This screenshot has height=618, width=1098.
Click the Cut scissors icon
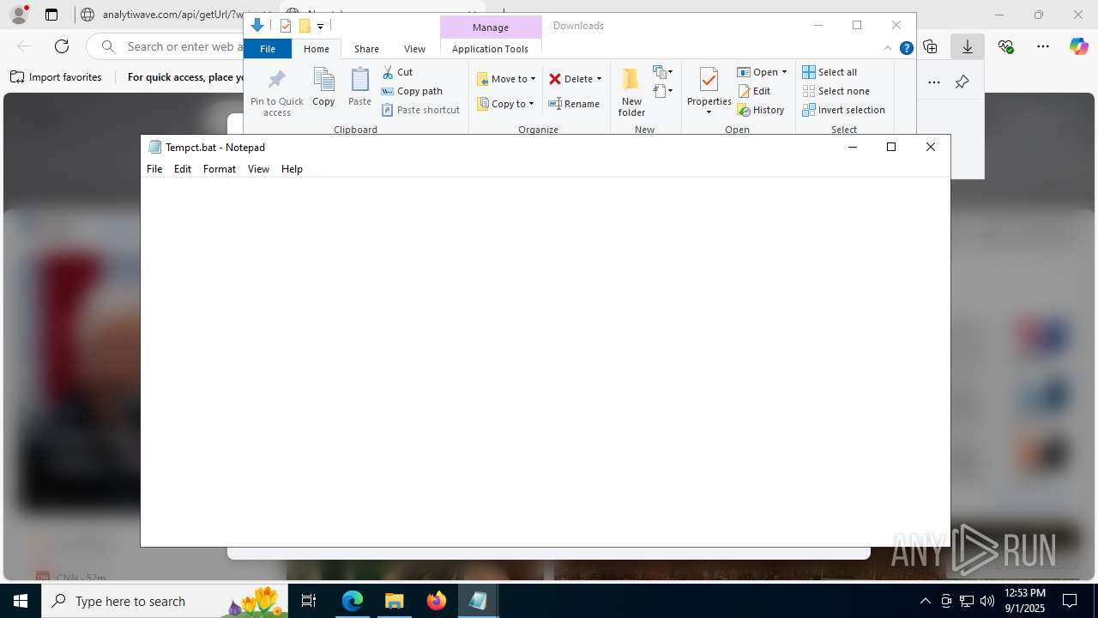[x=389, y=72]
